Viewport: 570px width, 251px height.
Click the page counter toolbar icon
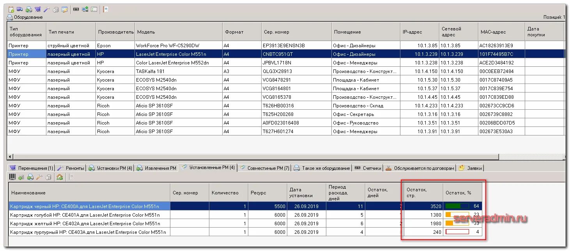76,9
